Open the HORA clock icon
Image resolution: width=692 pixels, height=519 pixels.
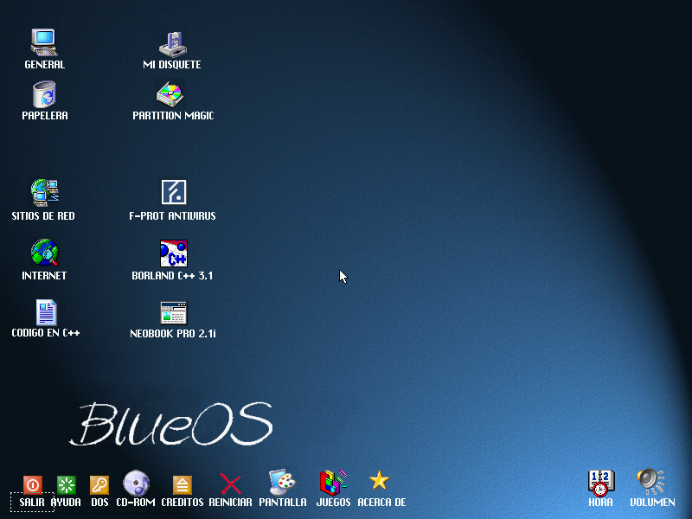pos(601,484)
